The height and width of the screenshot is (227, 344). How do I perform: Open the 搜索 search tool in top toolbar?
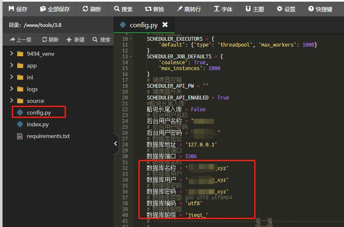[x=123, y=9]
